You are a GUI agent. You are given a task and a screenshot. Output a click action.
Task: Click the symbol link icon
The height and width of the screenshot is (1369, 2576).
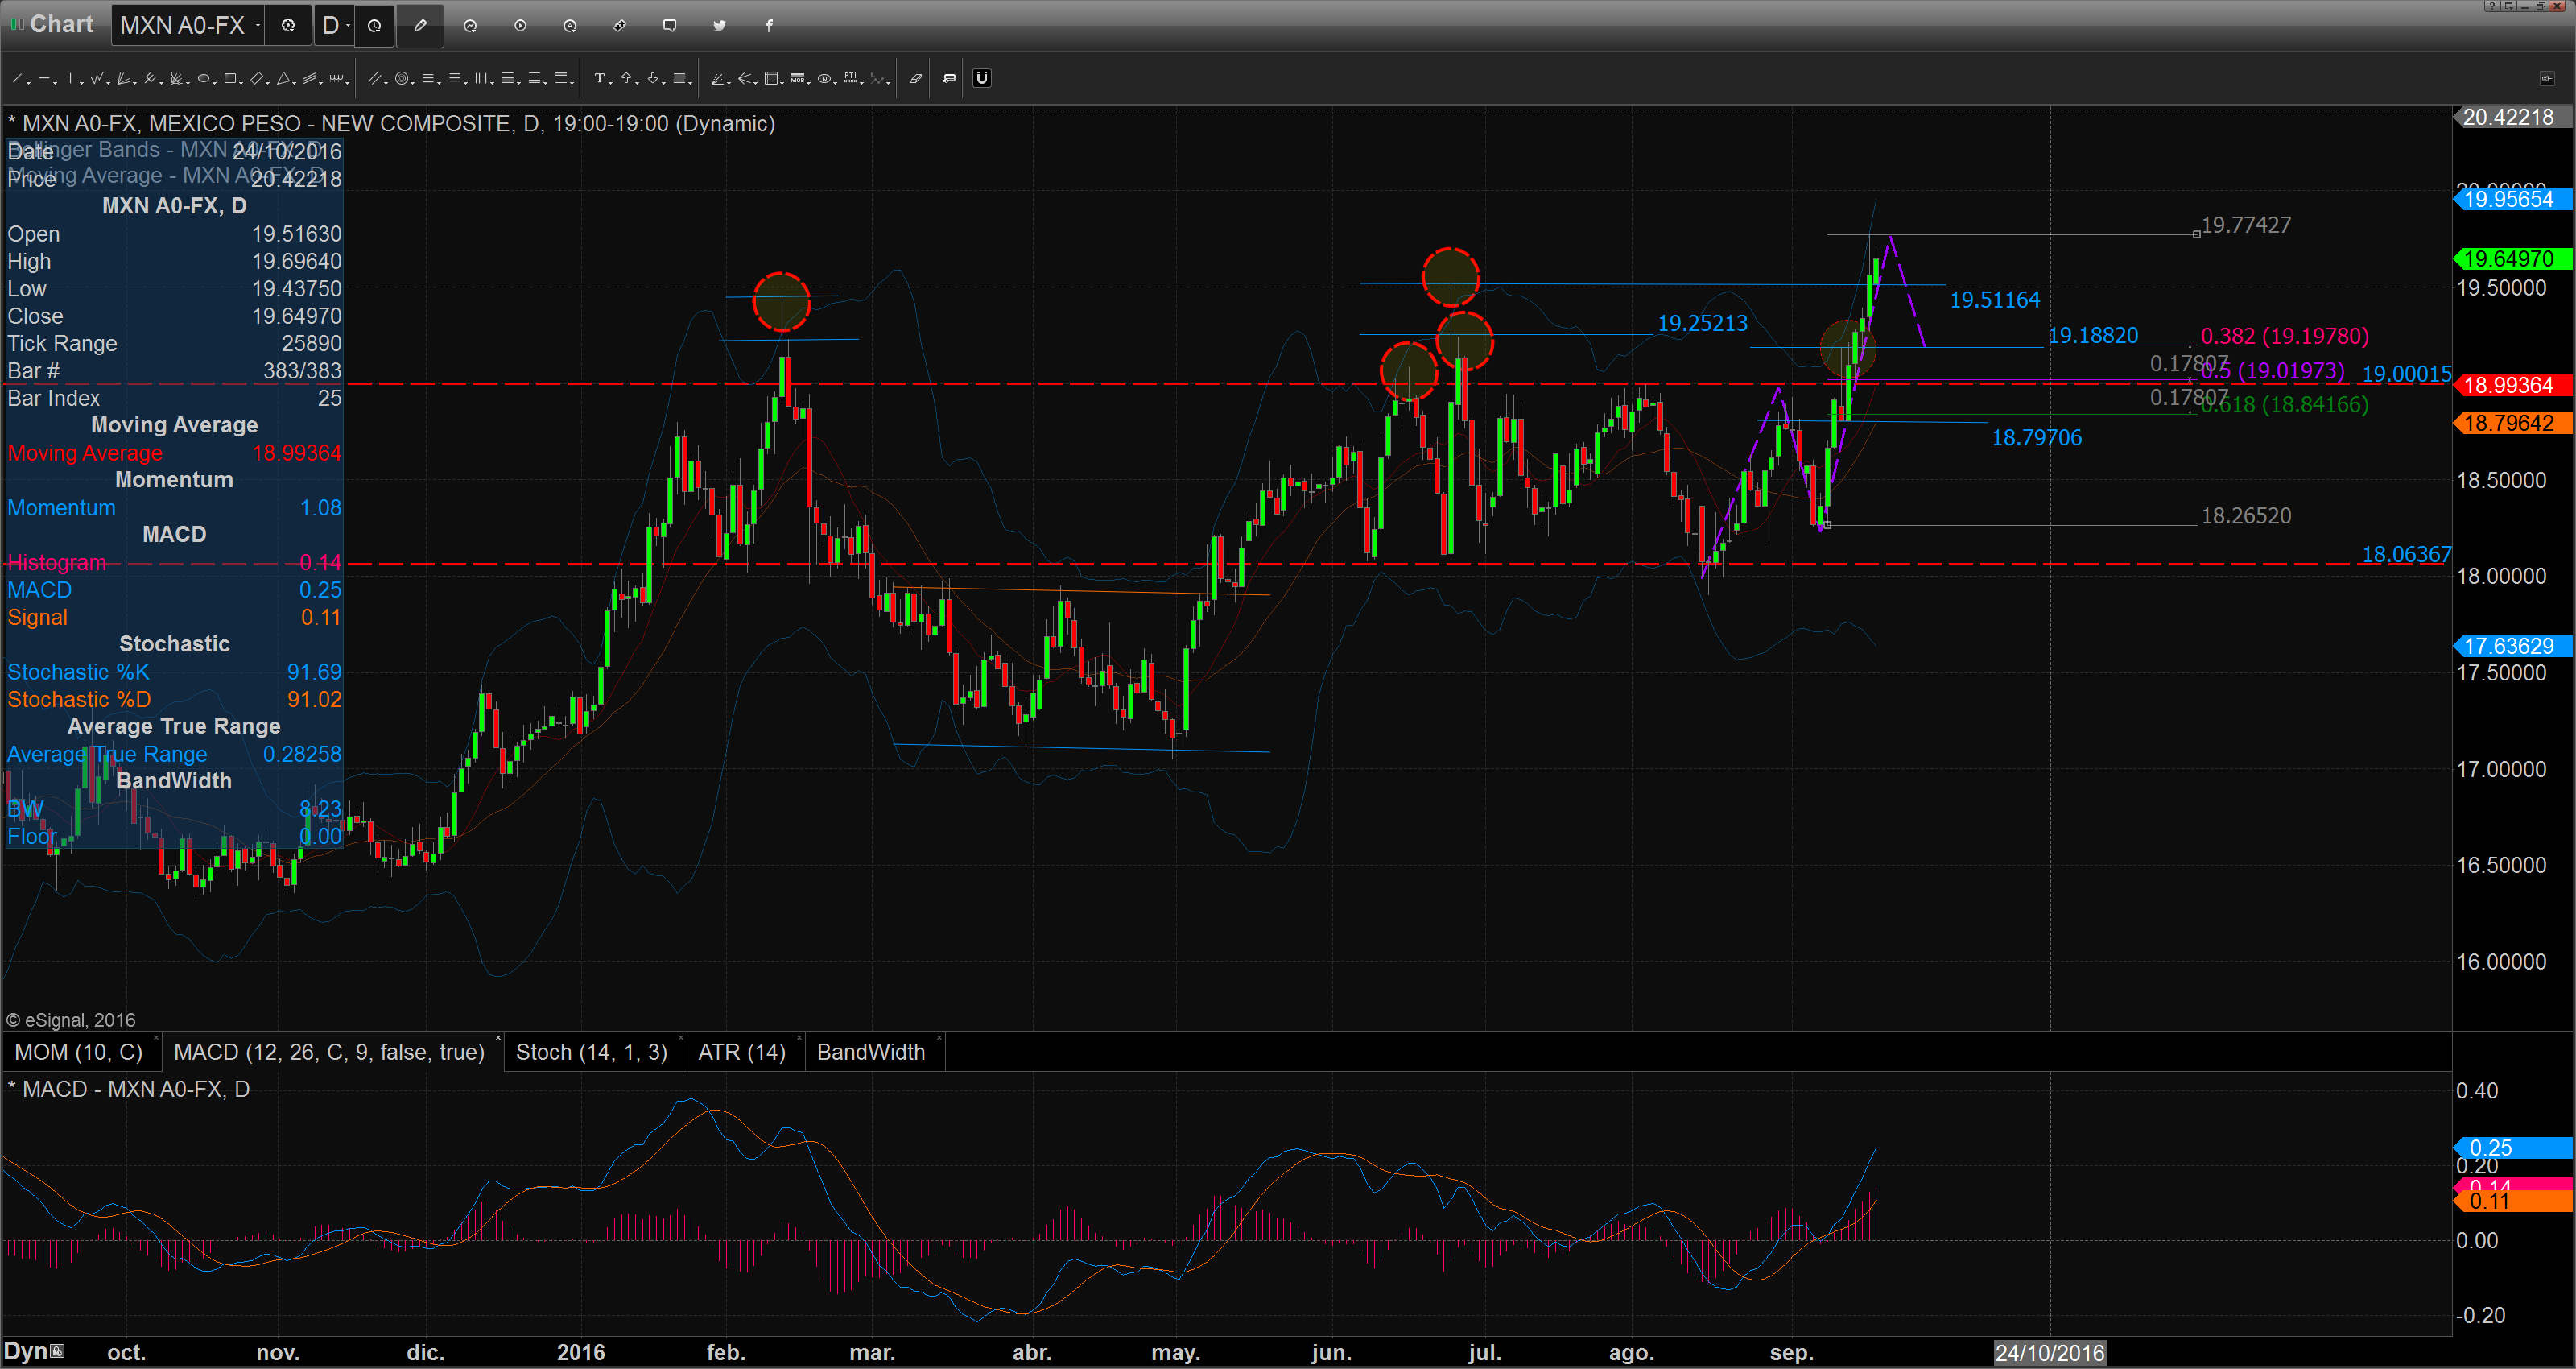[620, 25]
